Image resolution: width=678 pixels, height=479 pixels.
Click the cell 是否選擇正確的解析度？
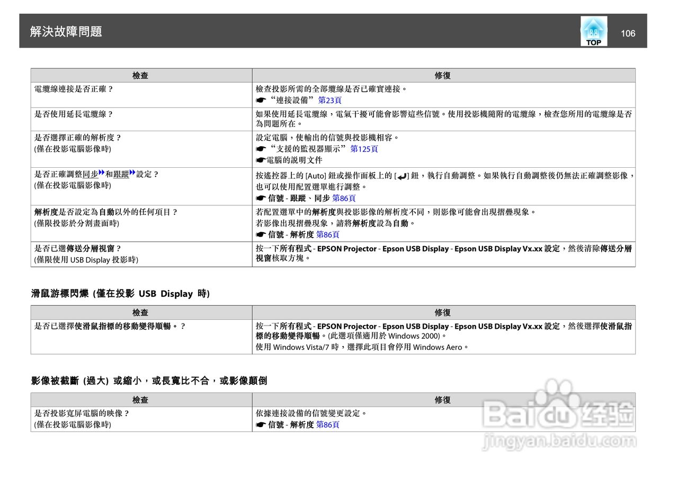(141, 149)
